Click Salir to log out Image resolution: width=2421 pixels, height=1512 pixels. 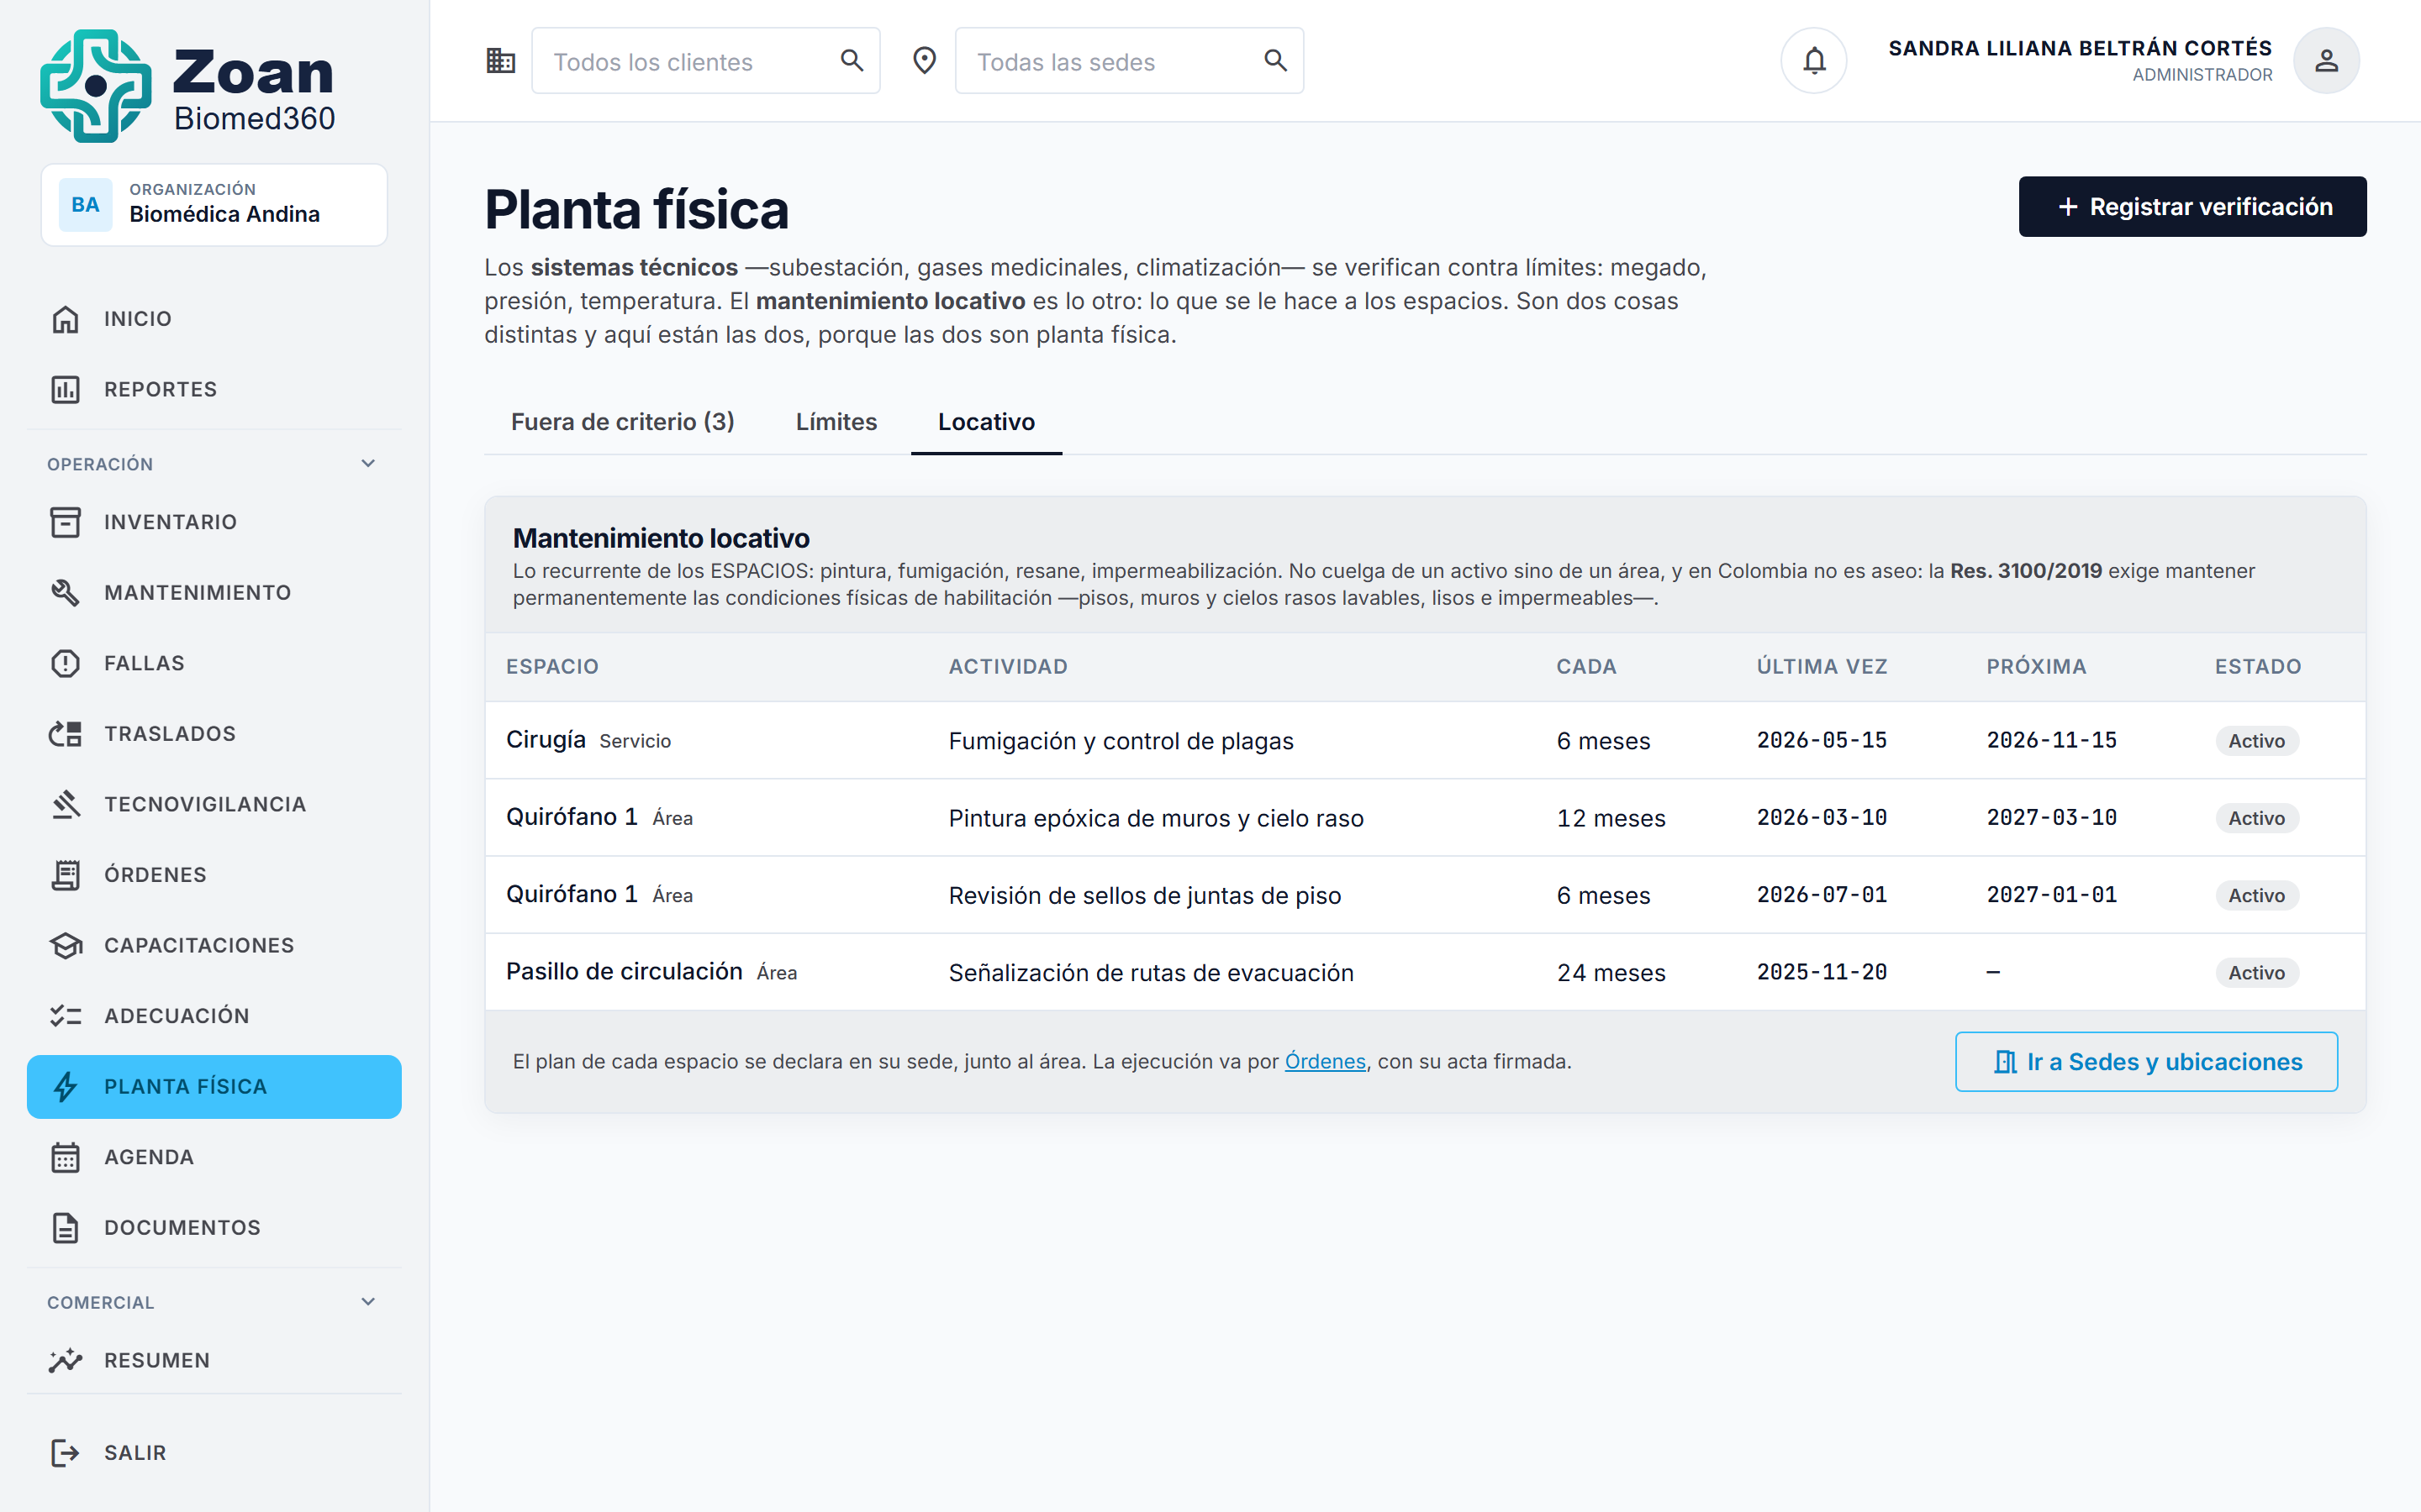(214, 1452)
